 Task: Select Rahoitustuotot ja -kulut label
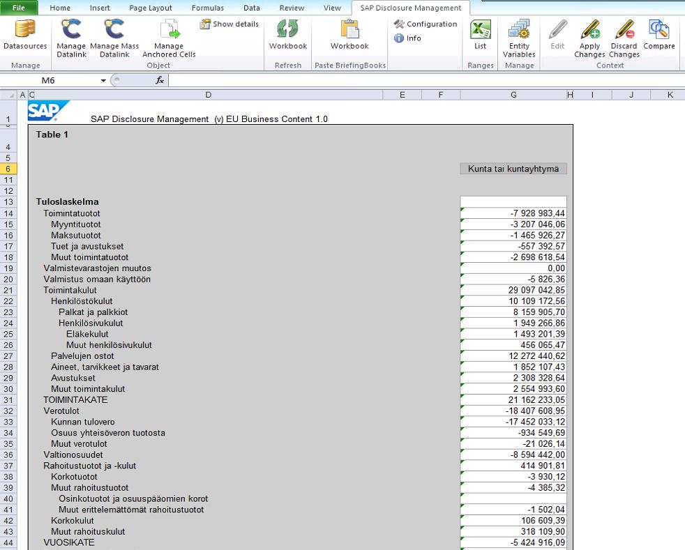pyautogui.click(x=89, y=466)
